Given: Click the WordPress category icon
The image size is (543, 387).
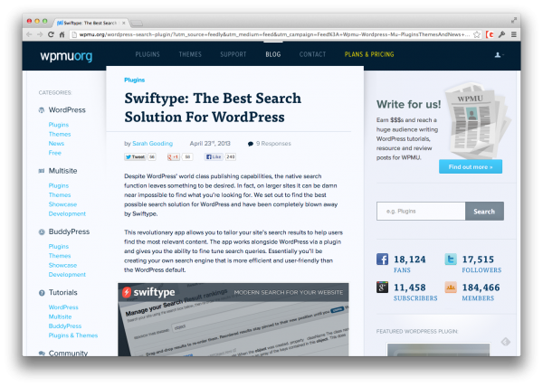Looking at the screenshot, I should pyautogui.click(x=42, y=110).
